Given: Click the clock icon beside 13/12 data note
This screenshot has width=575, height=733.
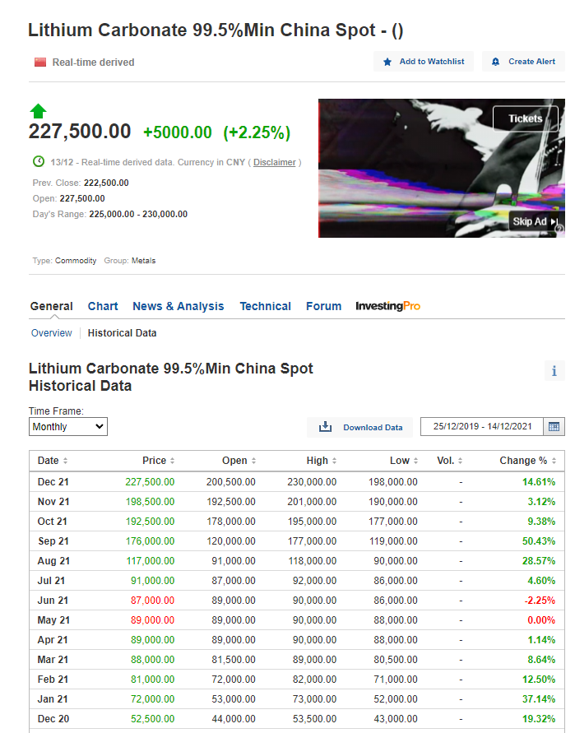Looking at the screenshot, I should 39,162.
